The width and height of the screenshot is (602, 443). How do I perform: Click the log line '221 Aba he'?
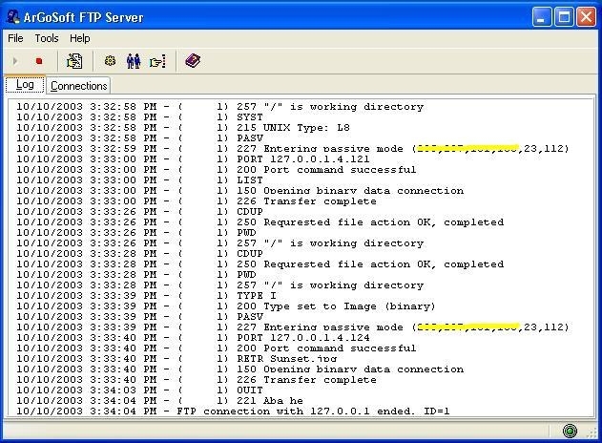pyautogui.click(x=159, y=401)
